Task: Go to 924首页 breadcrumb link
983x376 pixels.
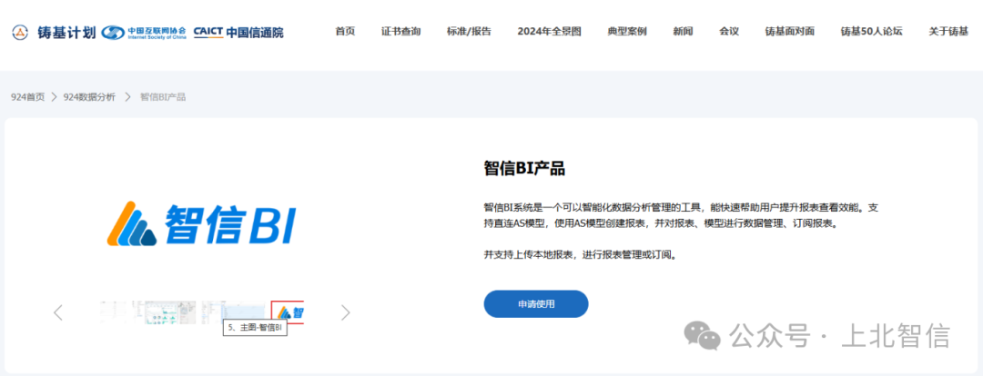Action: (27, 97)
